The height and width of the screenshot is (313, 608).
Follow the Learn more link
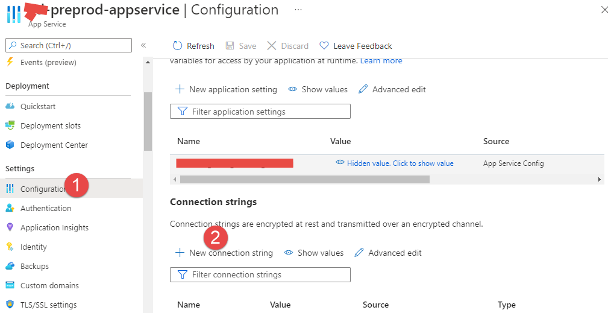(381, 60)
